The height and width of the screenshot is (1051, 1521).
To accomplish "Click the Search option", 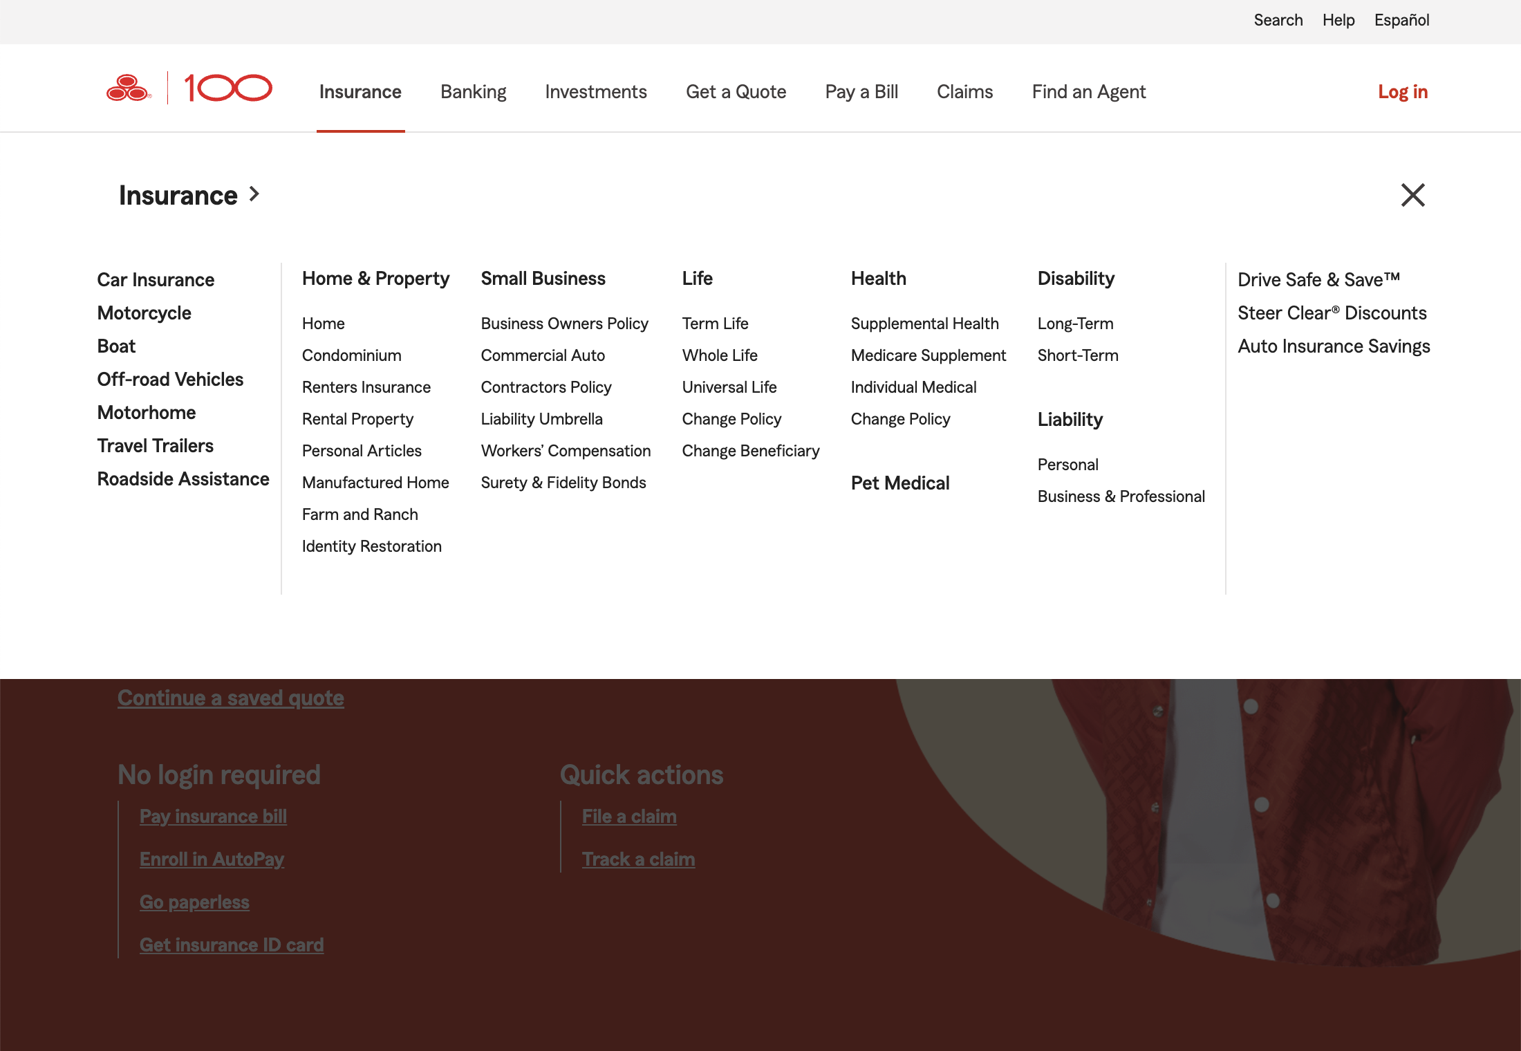I will coord(1278,20).
